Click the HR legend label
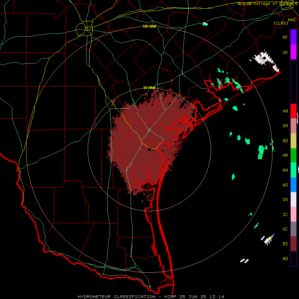The width and height of the screenshot is (299, 299). tap(285, 155)
